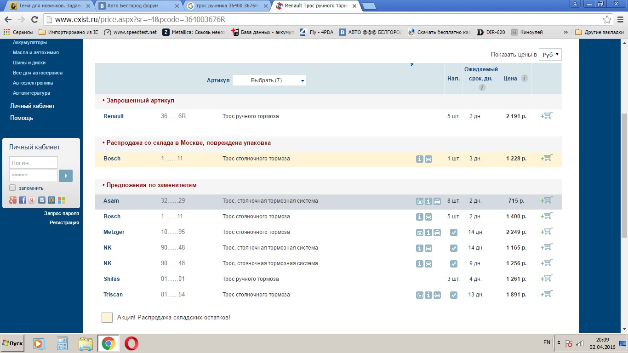The image size is (628, 353).
Task: Add the Shifas 1 261 р. item to cart
Action: click(547, 279)
